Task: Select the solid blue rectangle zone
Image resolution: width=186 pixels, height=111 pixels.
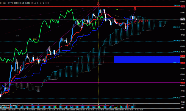Action: point(147,59)
